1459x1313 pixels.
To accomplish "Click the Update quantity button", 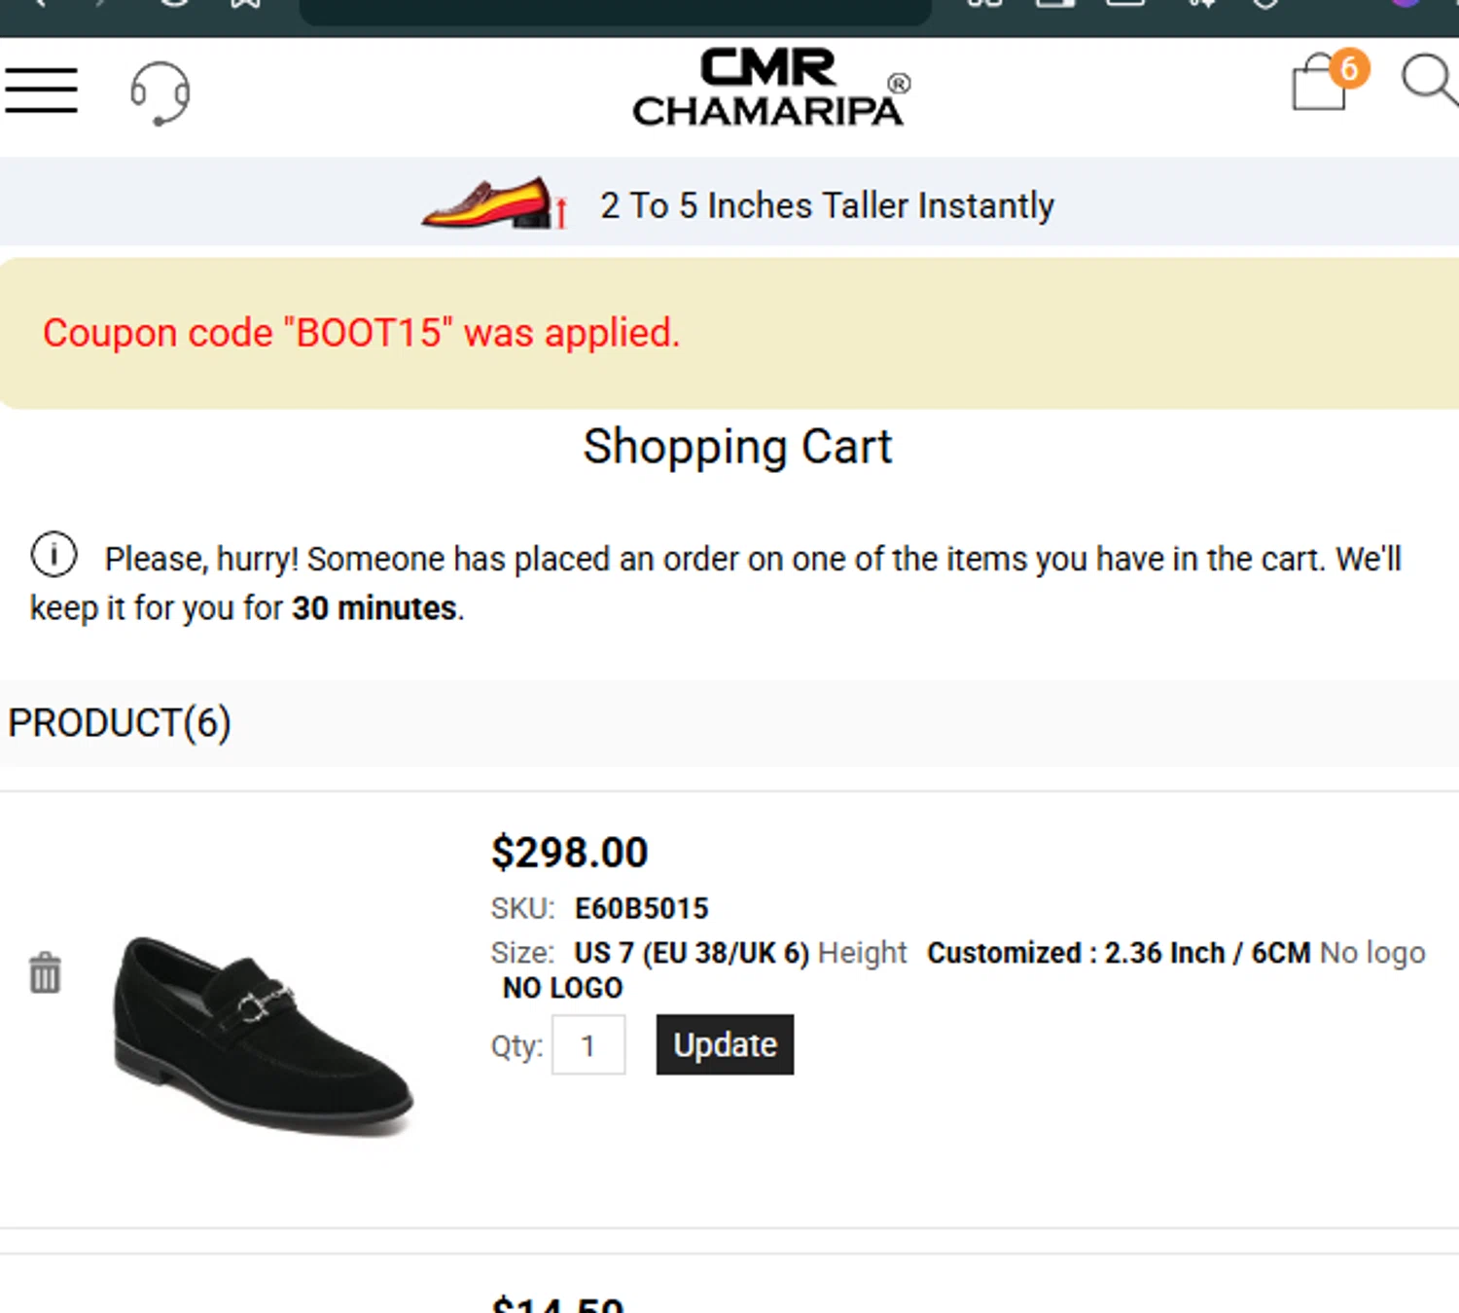I will 725,1044.
